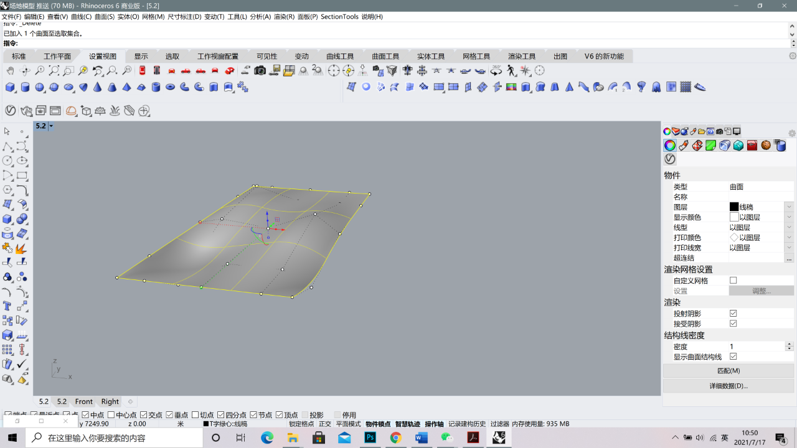Screen dimensions: 797x448
Task: Click the walking-figure walkthrough icon
Action: pyautogui.click(x=511, y=71)
